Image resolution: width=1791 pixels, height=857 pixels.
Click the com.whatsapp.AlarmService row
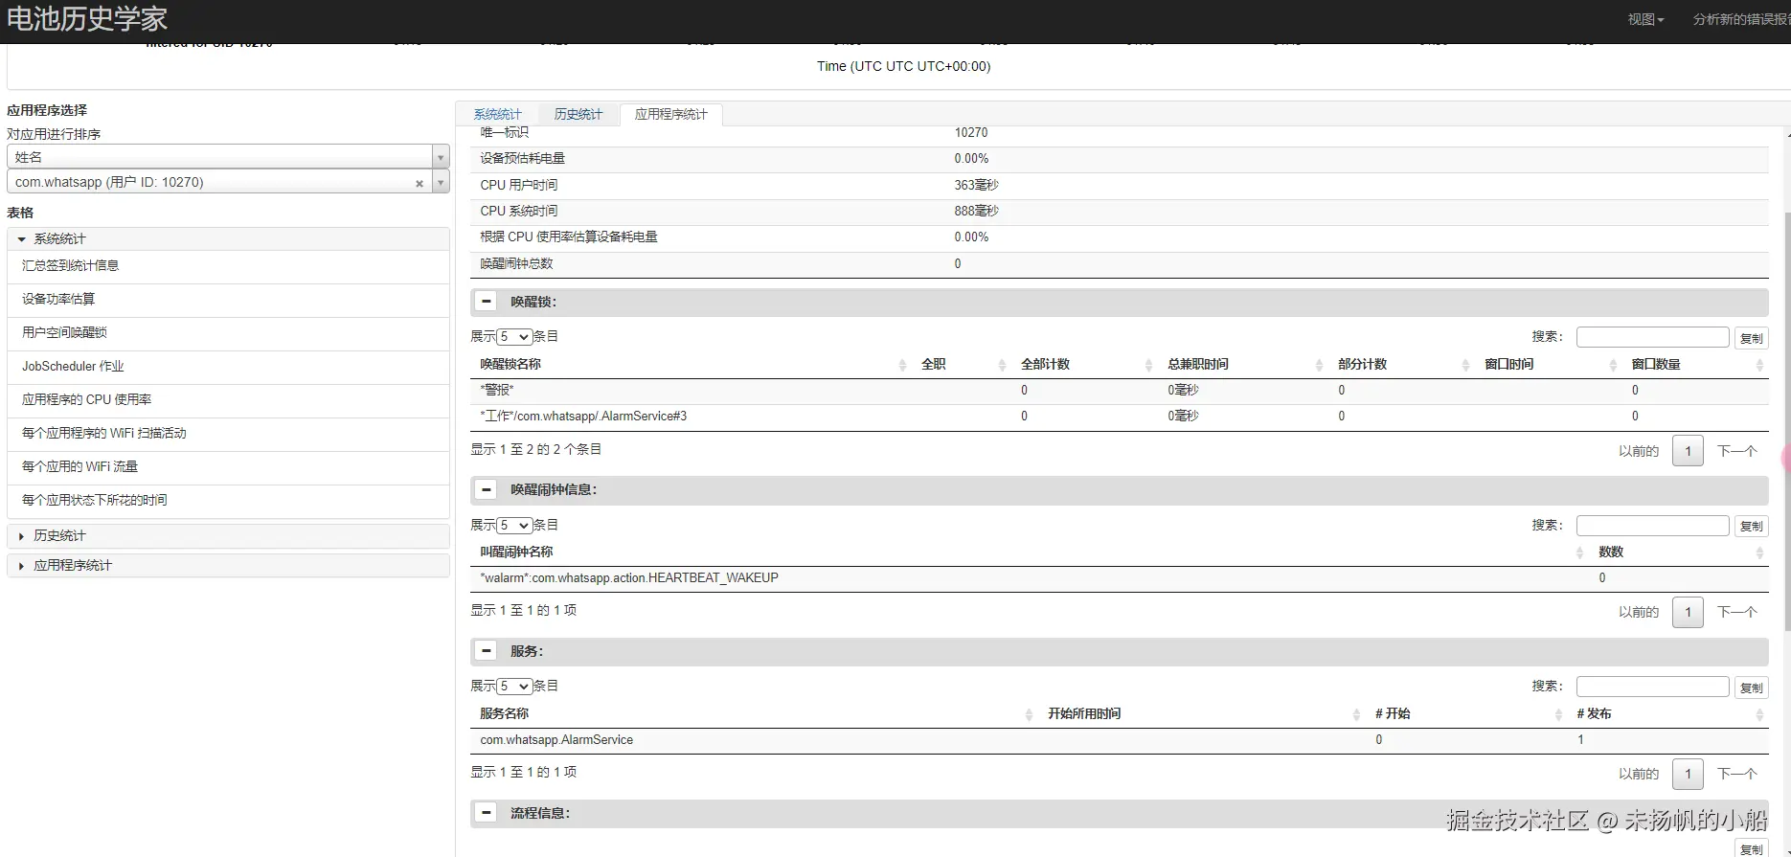(1120, 740)
